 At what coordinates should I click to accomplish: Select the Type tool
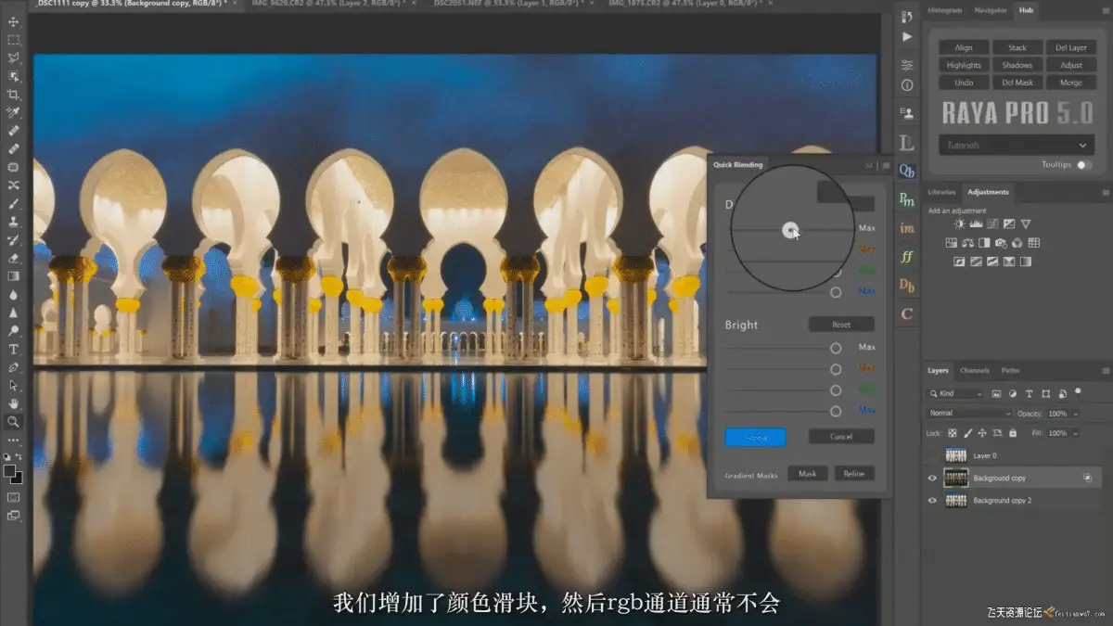[14, 349]
